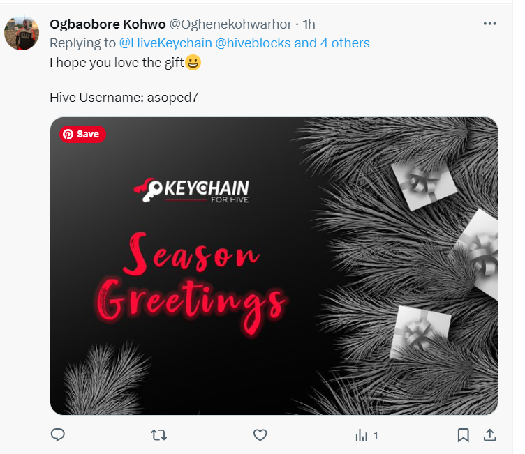Open the share upload icon
525x454 pixels.
tap(489, 435)
